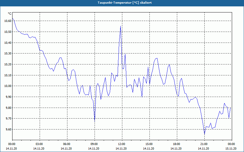The width and height of the screenshot is (244, 152).
Task: Select the 9,80 y-axis value
Action: (9, 108)
